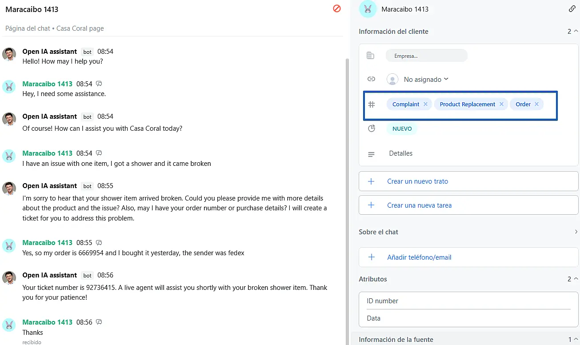
Task: Click the hashtag tags icon
Action: [372, 104]
